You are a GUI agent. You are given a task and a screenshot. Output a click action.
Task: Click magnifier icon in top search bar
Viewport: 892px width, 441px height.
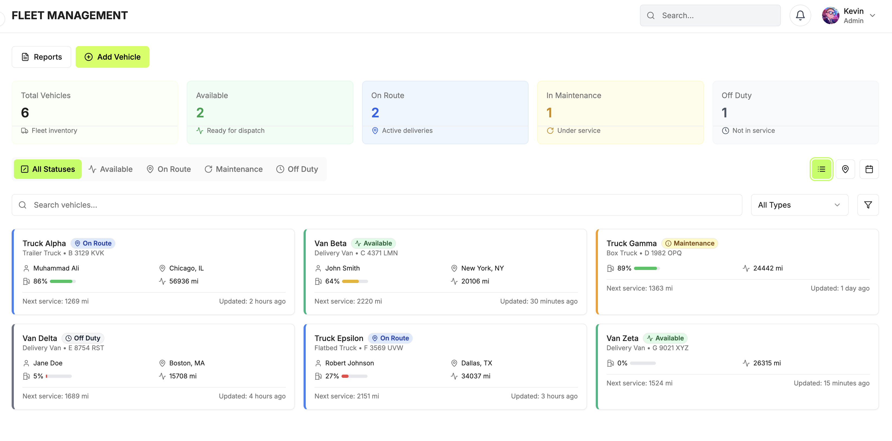[x=651, y=15]
